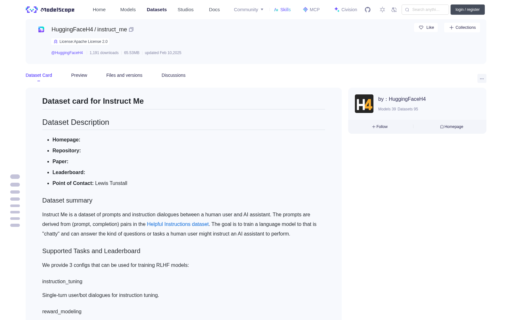Open the Models section
The height and width of the screenshot is (320, 512).
[x=128, y=10]
